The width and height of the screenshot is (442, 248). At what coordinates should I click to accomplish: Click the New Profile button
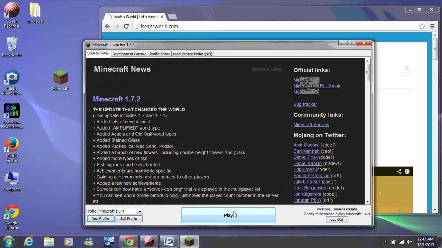[x=100, y=218]
